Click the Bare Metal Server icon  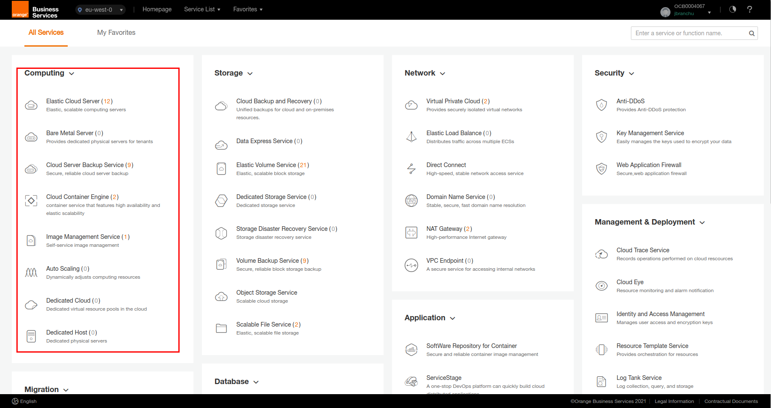31,137
